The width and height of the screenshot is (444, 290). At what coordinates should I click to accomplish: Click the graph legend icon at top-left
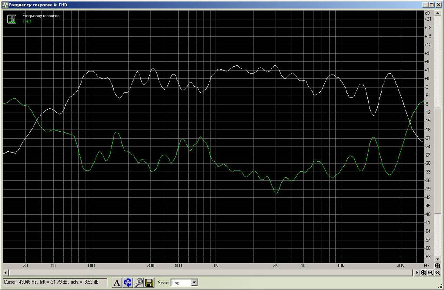click(12, 19)
